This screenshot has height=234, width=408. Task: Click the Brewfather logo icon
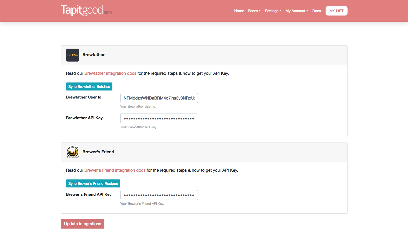click(73, 55)
